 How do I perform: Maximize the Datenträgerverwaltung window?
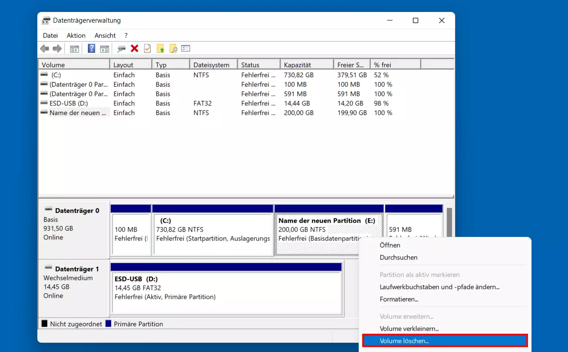pos(416,20)
